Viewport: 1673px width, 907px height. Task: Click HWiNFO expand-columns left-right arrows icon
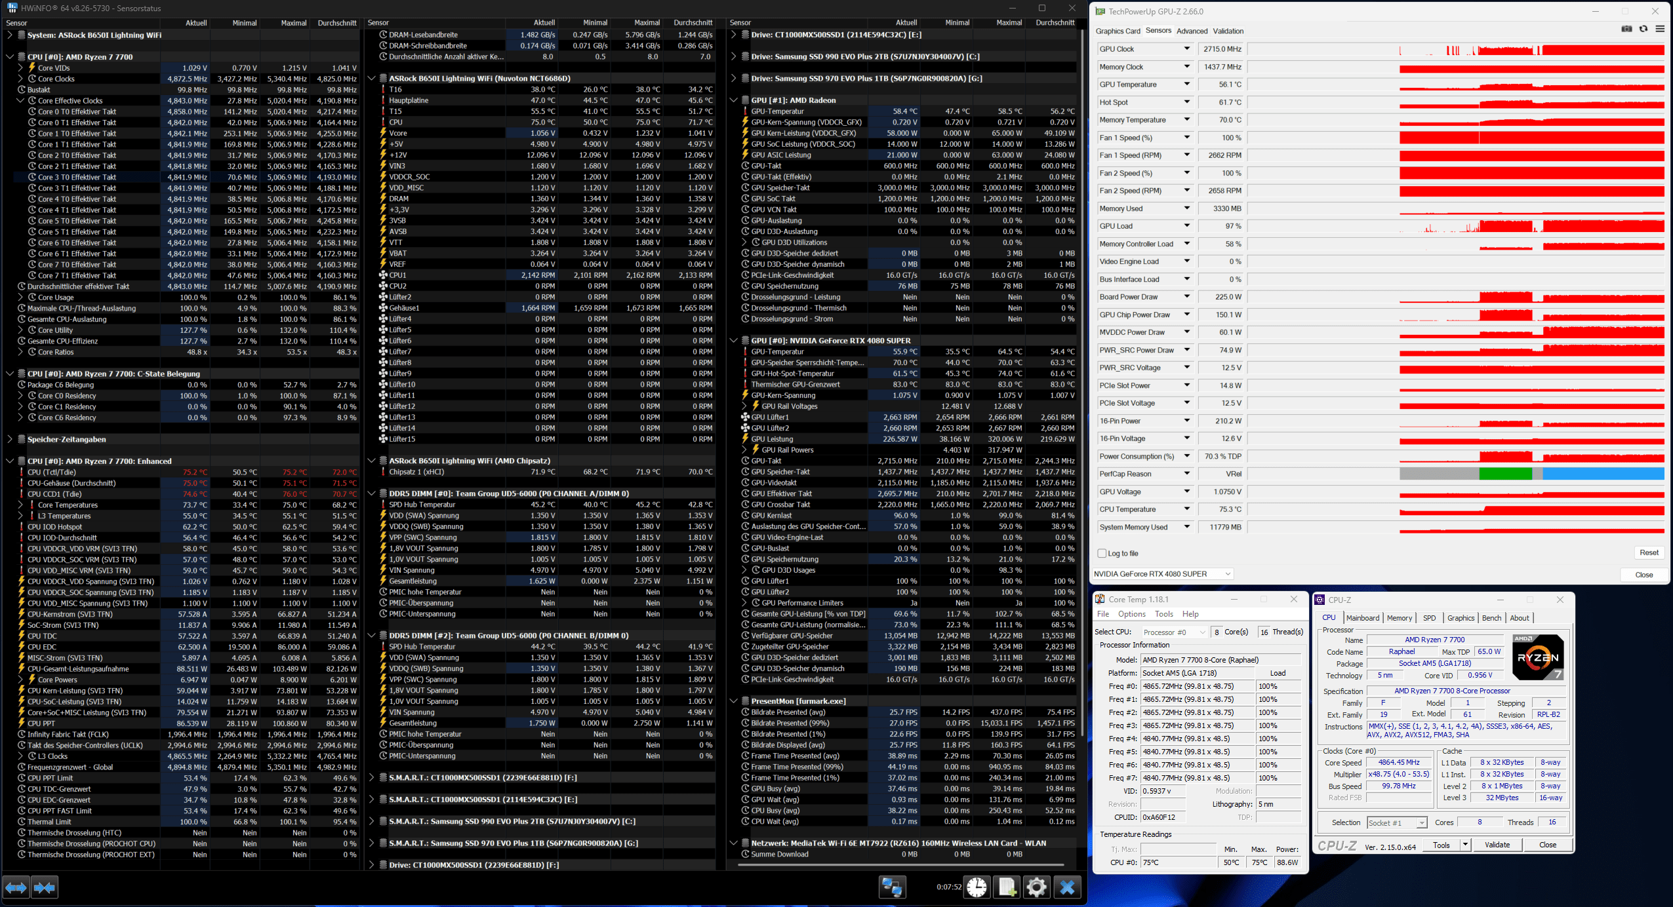click(16, 887)
